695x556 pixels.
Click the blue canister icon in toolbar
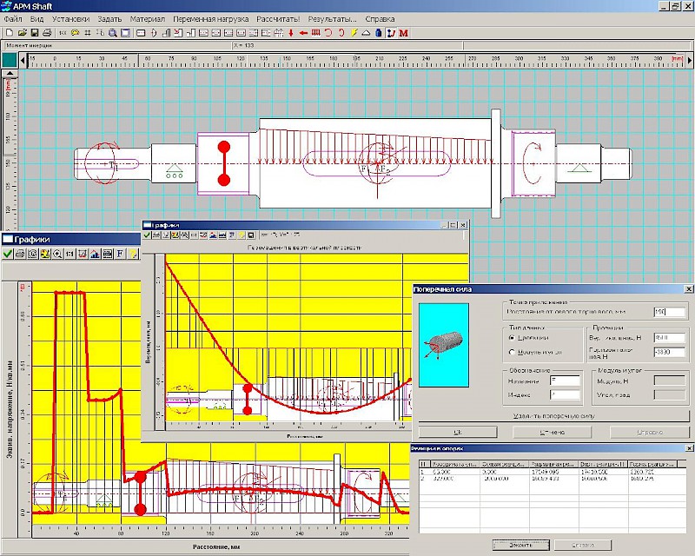(379, 33)
